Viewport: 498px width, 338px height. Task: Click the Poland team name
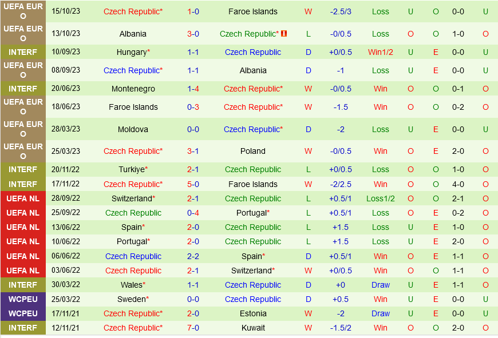253,151
